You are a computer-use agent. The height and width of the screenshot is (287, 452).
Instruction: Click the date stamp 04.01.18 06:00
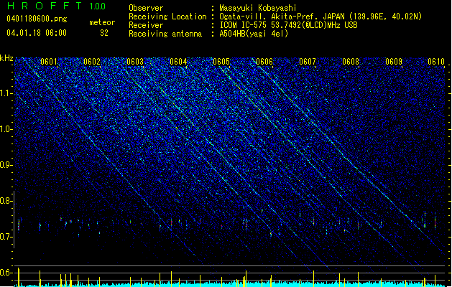click(37, 33)
